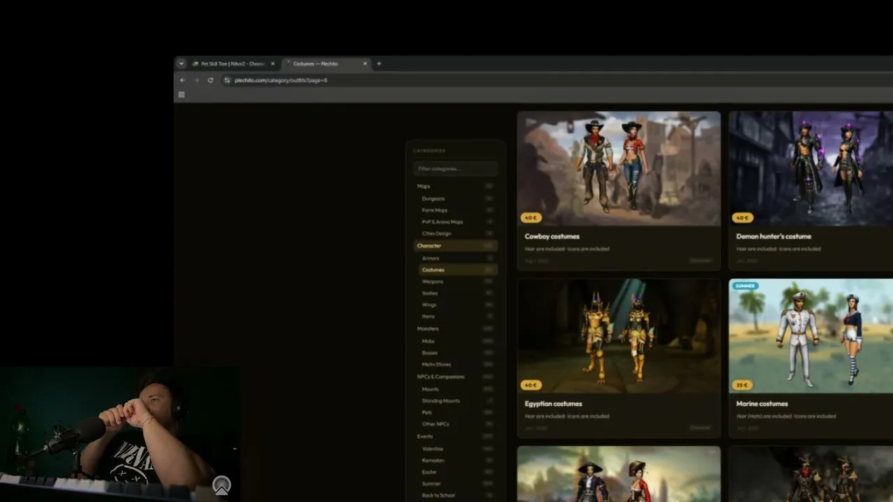Viewport: 893px width, 502px height.
Task: View the Egyptian costumes preview image
Action: coord(619,336)
